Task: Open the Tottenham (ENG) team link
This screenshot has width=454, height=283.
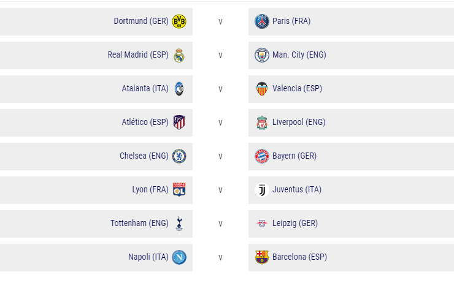Action: [139, 223]
